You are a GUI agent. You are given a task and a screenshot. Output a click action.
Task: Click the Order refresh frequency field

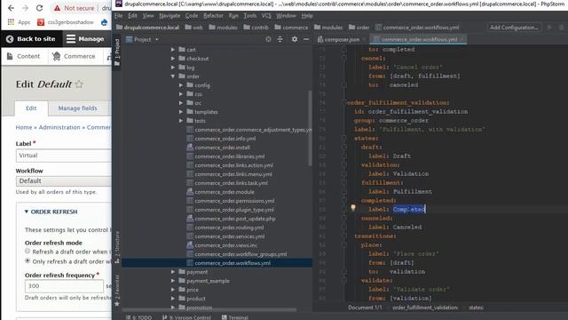click(64, 286)
